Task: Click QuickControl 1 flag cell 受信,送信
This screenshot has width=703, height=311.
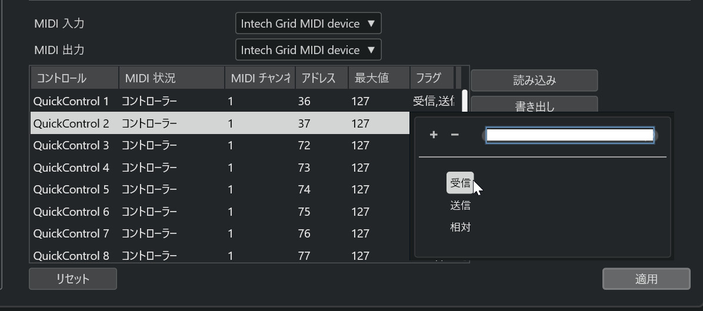Action: [434, 101]
